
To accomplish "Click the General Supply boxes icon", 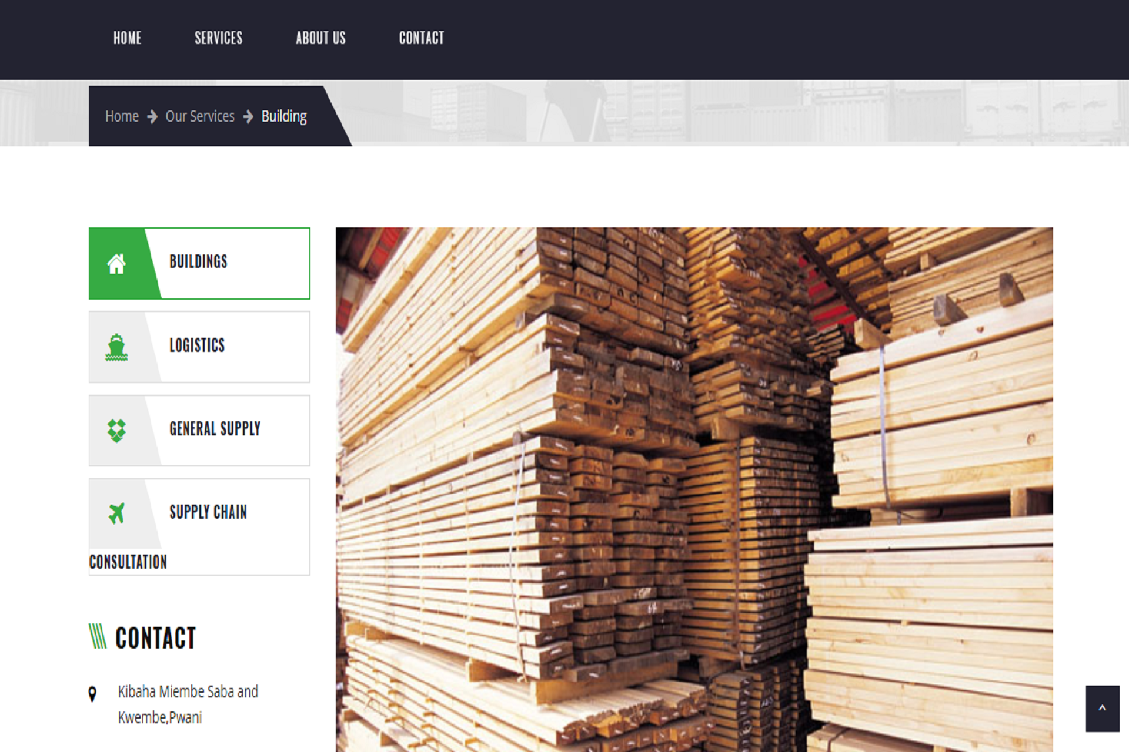I will coord(116,431).
